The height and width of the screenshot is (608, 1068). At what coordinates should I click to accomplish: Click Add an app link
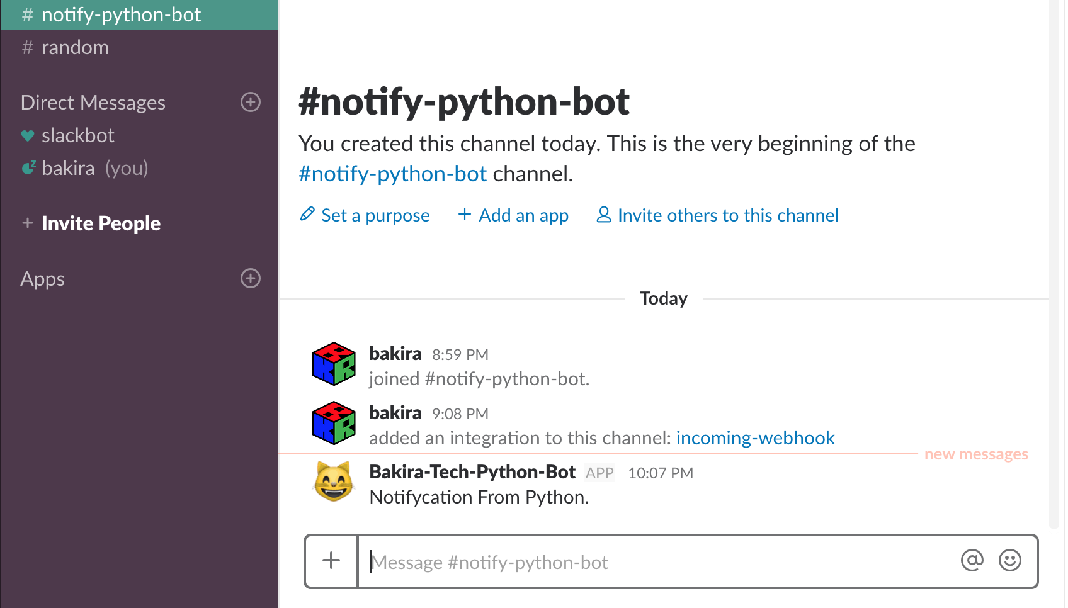point(523,215)
